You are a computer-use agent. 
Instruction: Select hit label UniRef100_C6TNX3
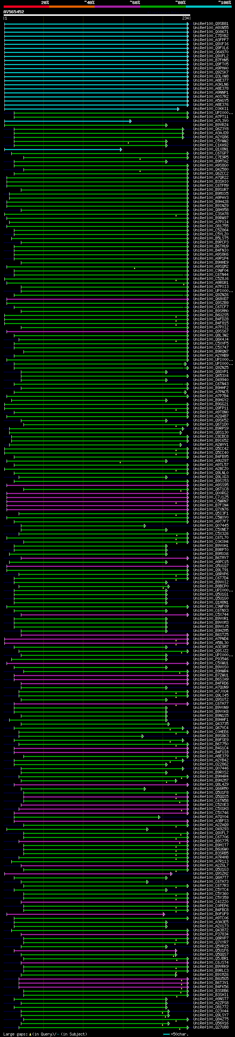coord(211,611)
